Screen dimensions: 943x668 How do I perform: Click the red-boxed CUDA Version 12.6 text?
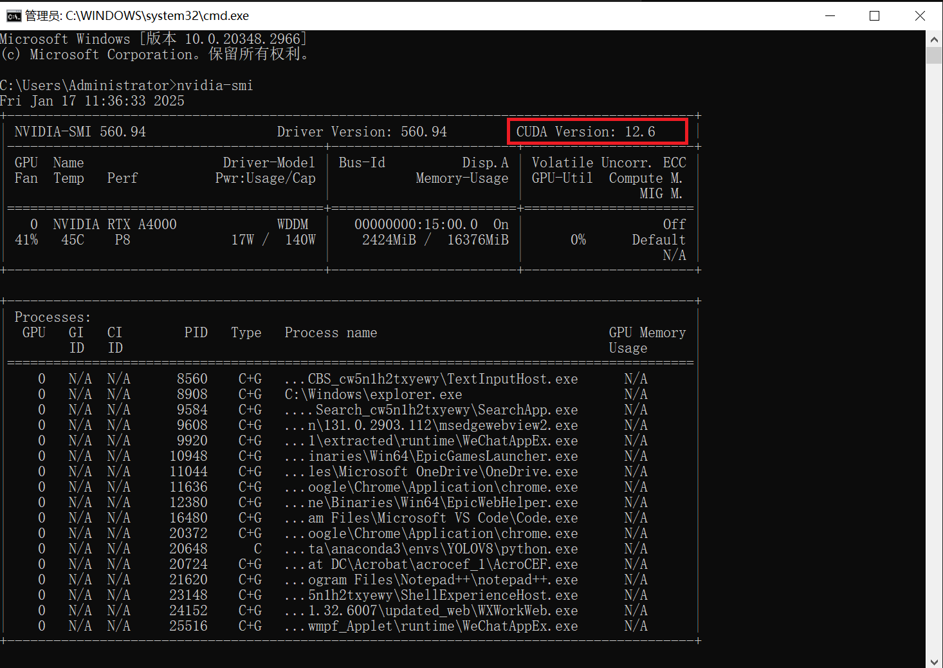585,132
